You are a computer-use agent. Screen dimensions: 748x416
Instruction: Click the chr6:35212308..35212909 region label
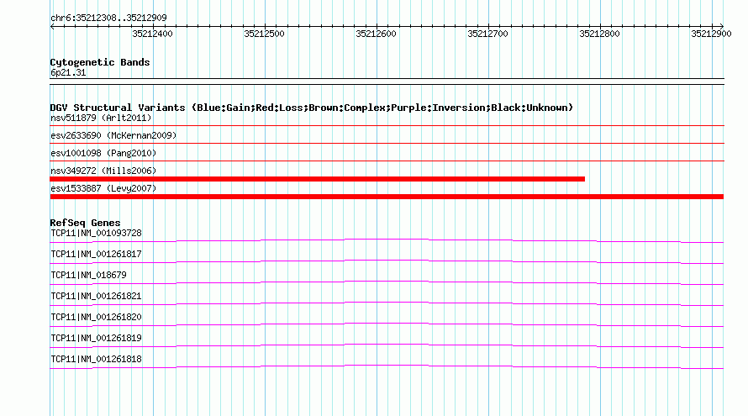pos(108,18)
